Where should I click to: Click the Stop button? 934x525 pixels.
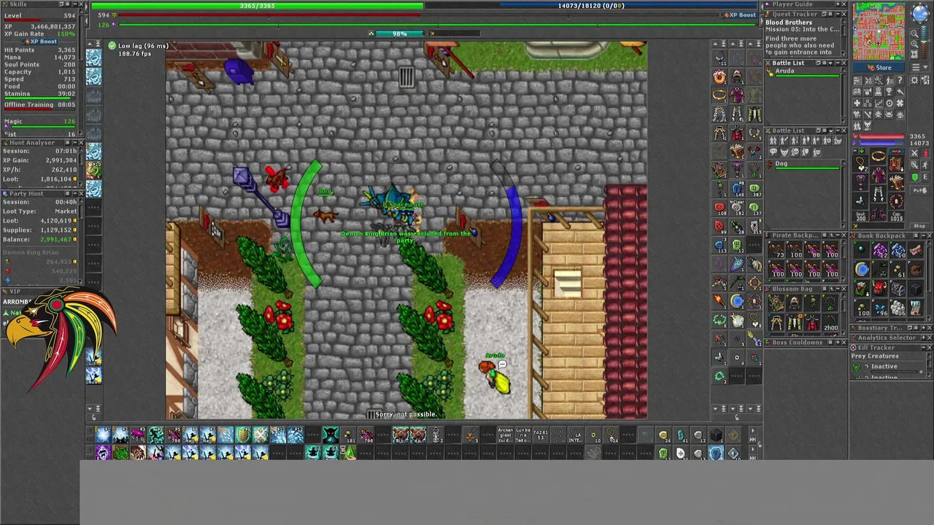point(919,226)
